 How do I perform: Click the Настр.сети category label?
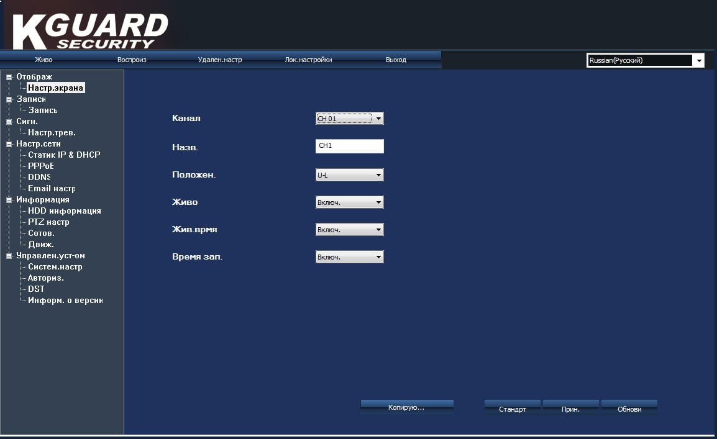click(39, 144)
